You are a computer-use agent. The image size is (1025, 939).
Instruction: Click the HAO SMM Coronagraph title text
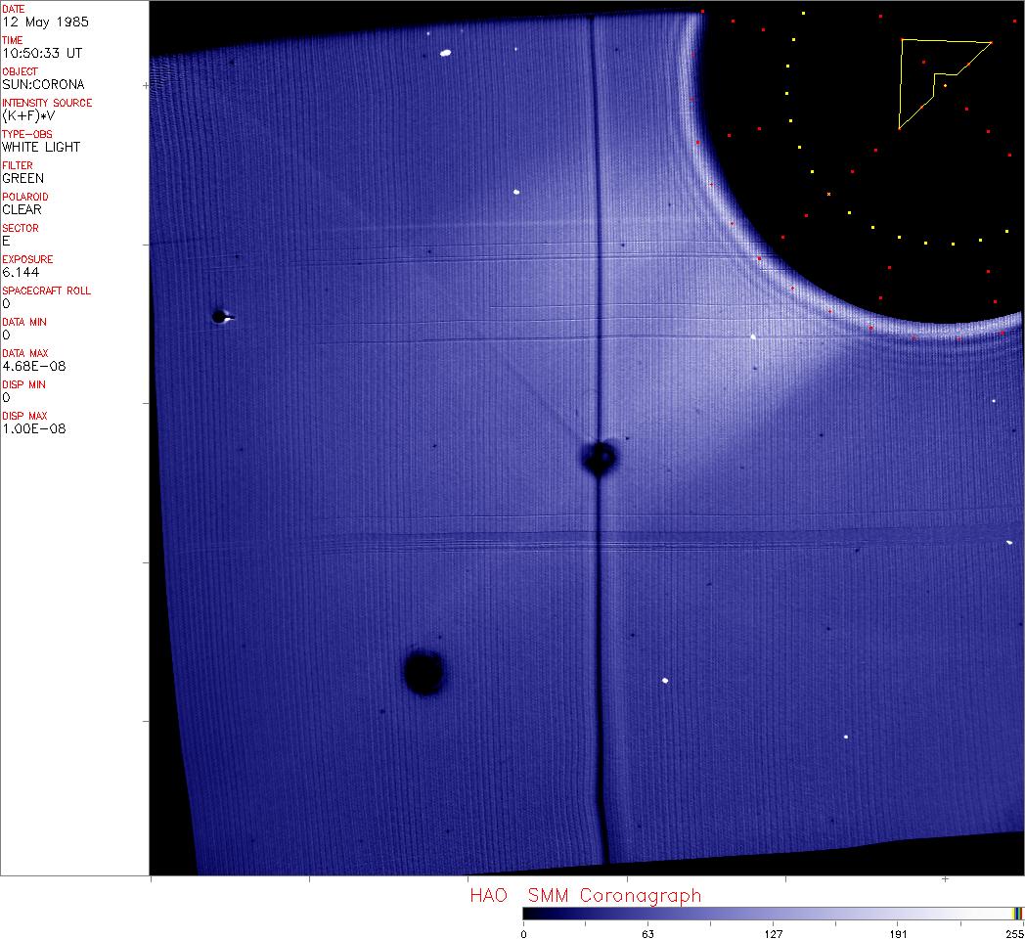coord(585,895)
